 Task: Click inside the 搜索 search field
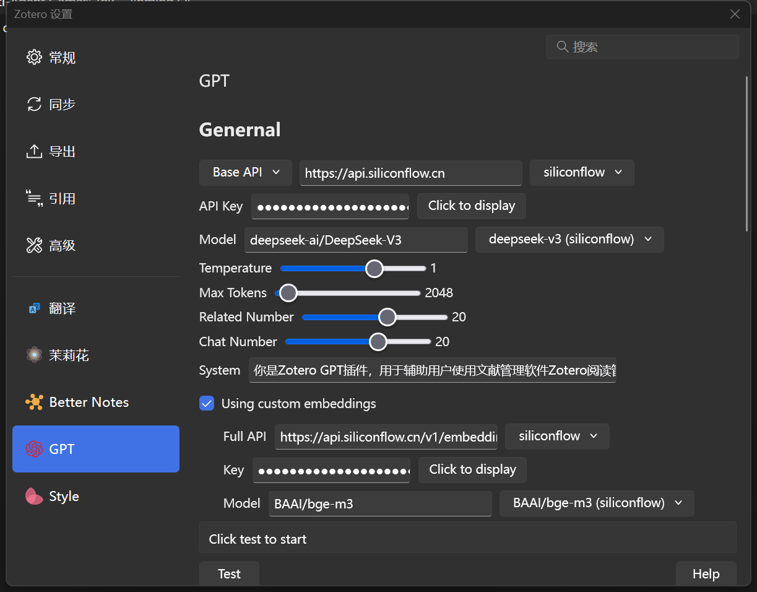(642, 46)
